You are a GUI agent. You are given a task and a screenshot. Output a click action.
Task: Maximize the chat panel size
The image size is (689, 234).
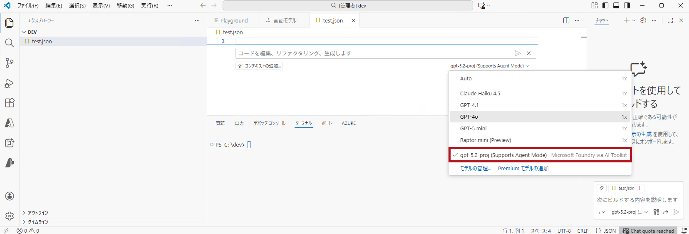[670, 20]
